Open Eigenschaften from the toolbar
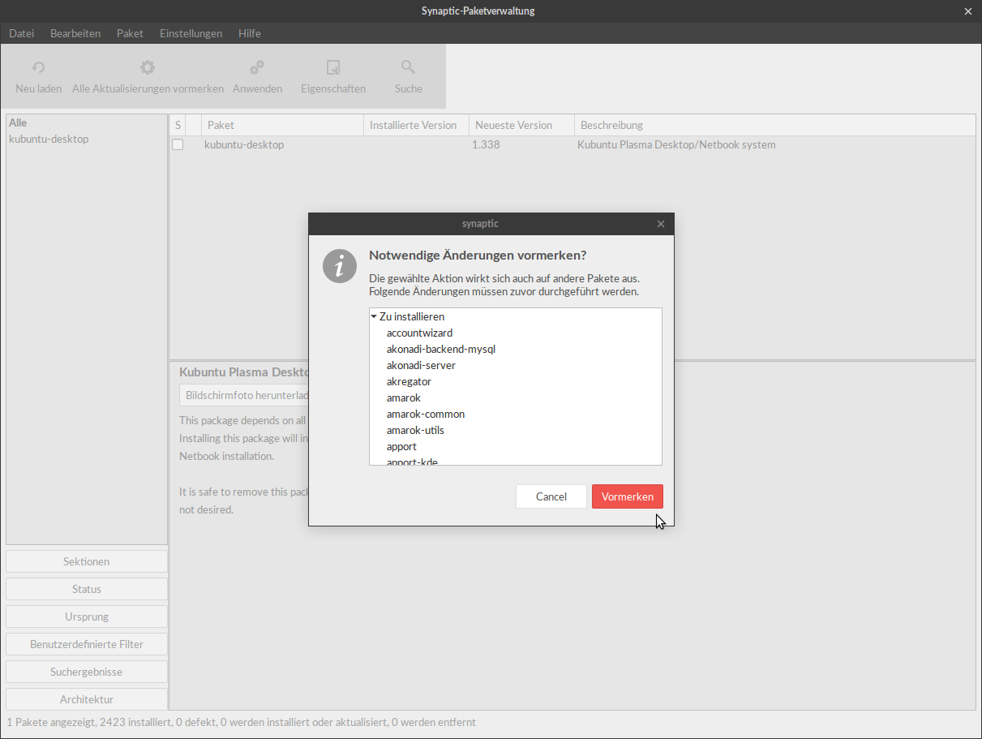This screenshot has width=982, height=739. click(x=333, y=77)
